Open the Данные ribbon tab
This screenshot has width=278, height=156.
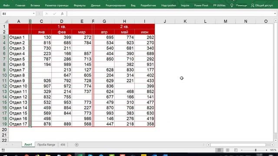coord(96,5)
